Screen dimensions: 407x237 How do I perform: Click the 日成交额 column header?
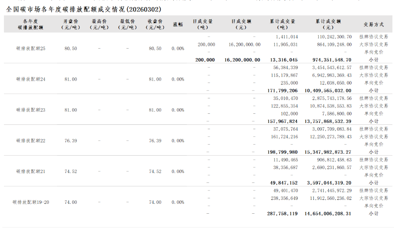241,24
